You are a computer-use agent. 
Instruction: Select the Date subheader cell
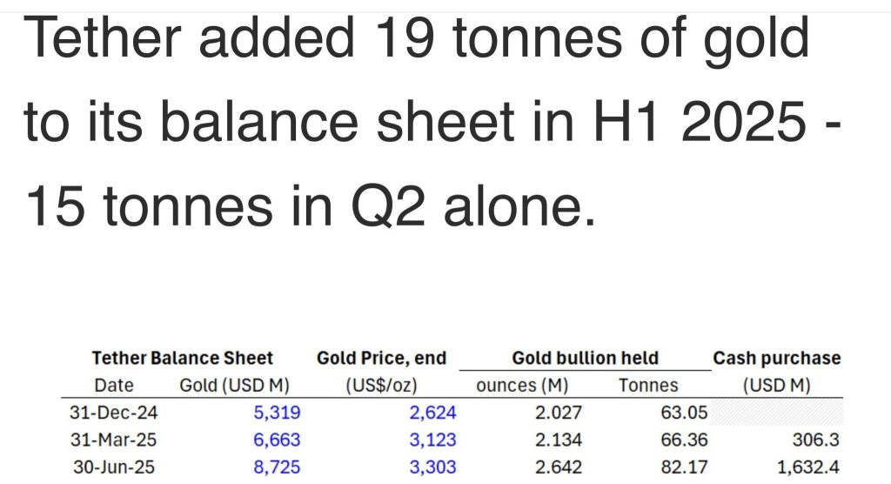tap(114, 385)
